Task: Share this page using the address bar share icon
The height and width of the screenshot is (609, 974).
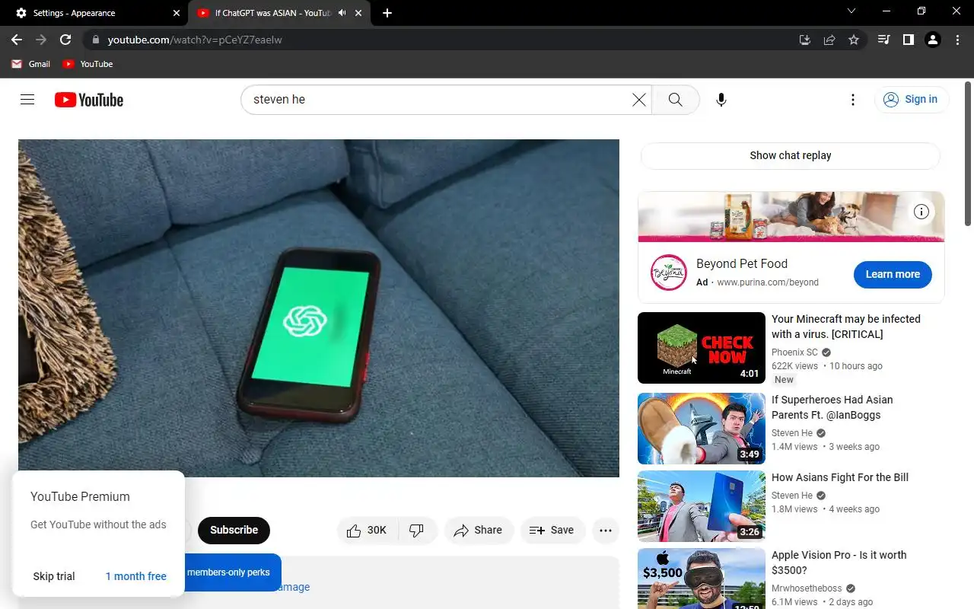Action: pyautogui.click(x=829, y=40)
